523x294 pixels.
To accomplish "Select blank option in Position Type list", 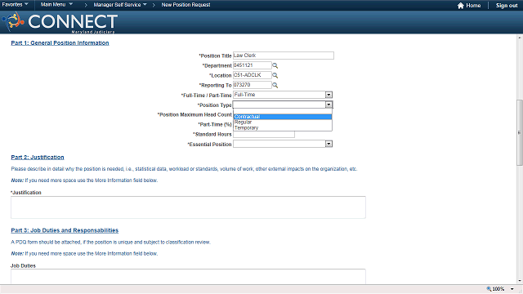I will pos(283,112).
